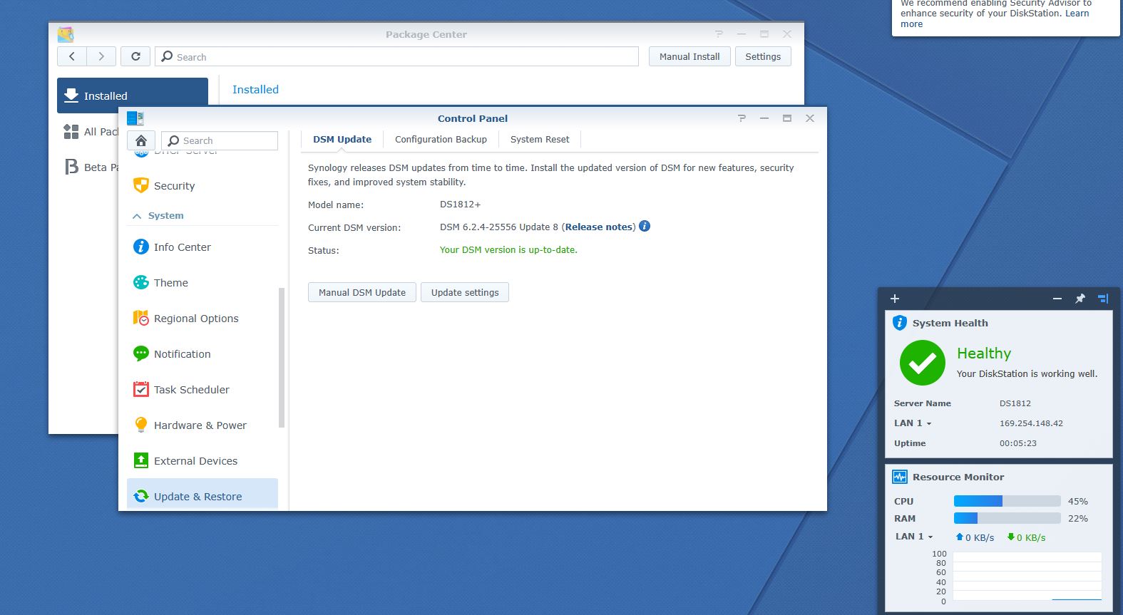Toggle the widget panel dock icon
Screen dimensions: 1123x615
pyautogui.click(x=1103, y=299)
